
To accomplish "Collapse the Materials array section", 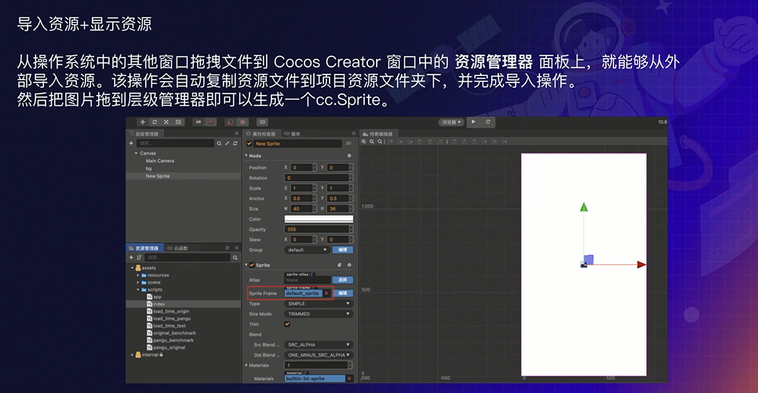I will (246, 366).
